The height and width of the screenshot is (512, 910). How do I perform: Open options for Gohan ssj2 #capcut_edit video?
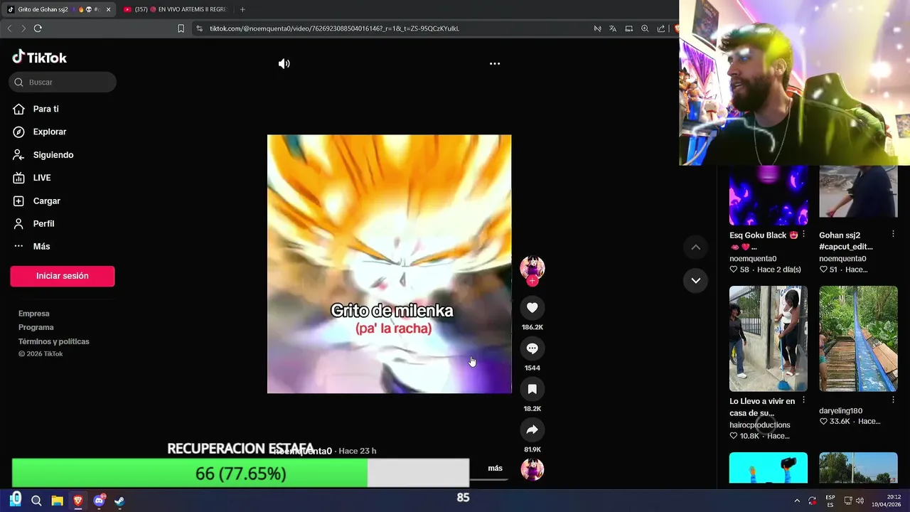(x=893, y=234)
